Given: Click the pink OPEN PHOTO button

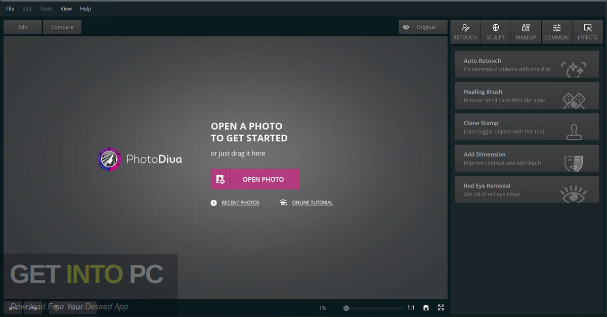Looking at the screenshot, I should point(254,179).
